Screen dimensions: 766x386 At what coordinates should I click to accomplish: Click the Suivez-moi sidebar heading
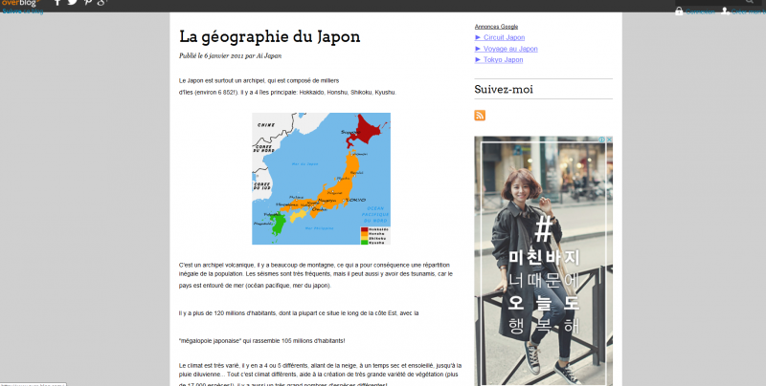(x=504, y=90)
